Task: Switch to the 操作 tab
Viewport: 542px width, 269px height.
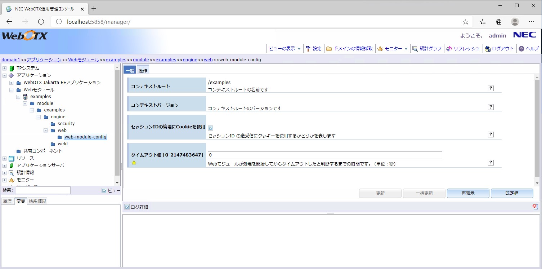Action: [143, 70]
